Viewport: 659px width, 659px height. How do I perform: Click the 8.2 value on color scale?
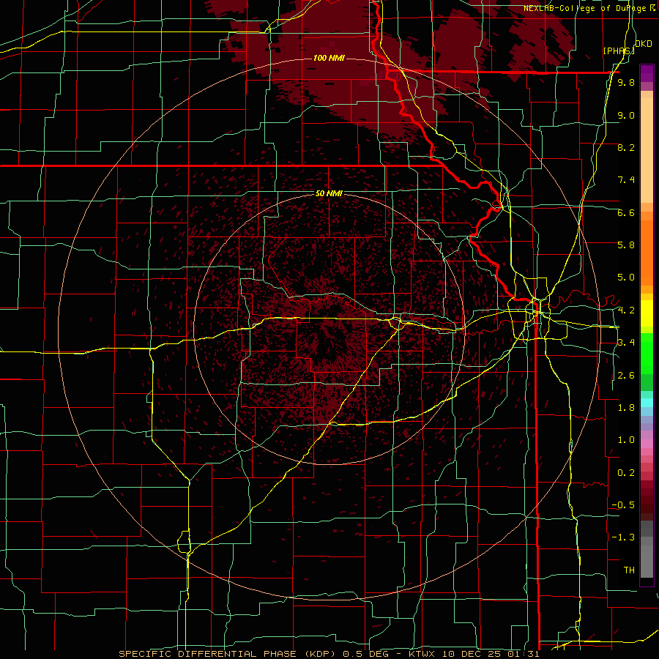[x=626, y=147]
